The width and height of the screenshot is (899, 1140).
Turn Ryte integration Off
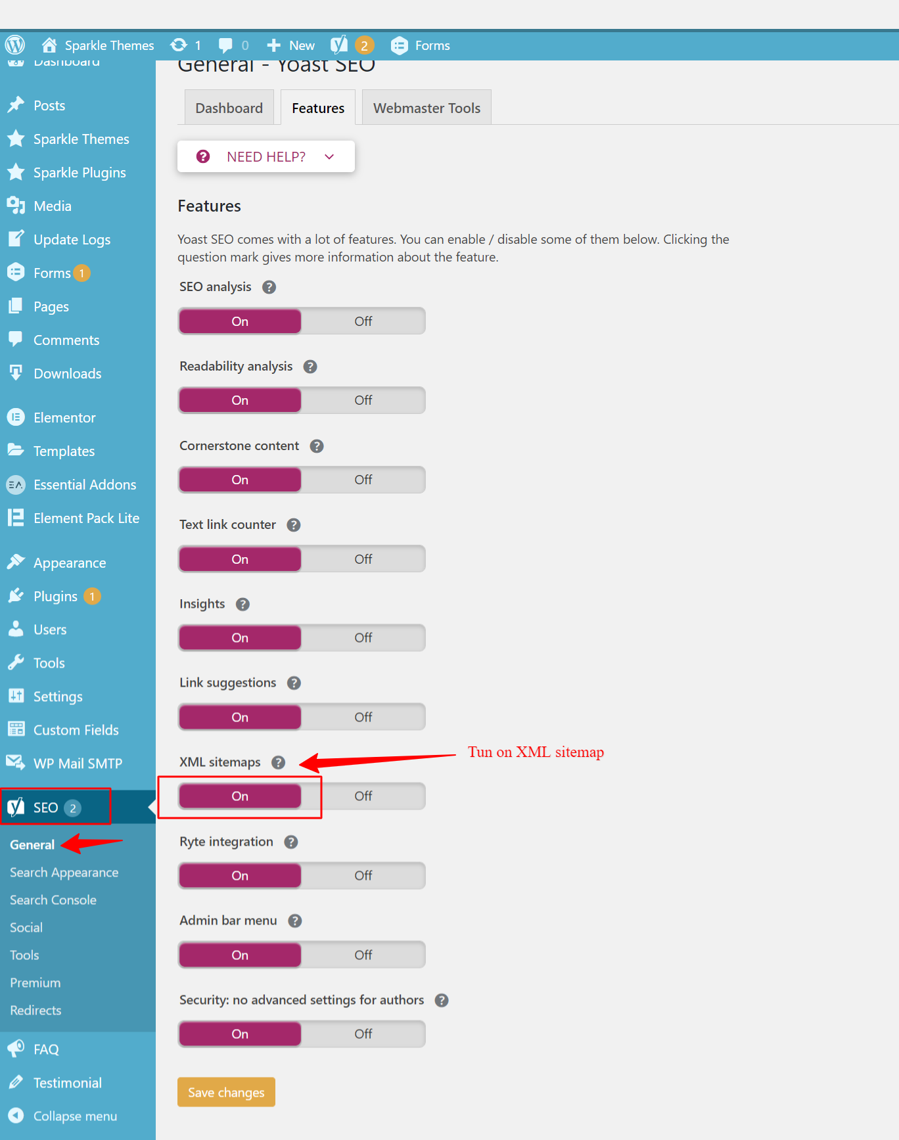[x=363, y=876]
